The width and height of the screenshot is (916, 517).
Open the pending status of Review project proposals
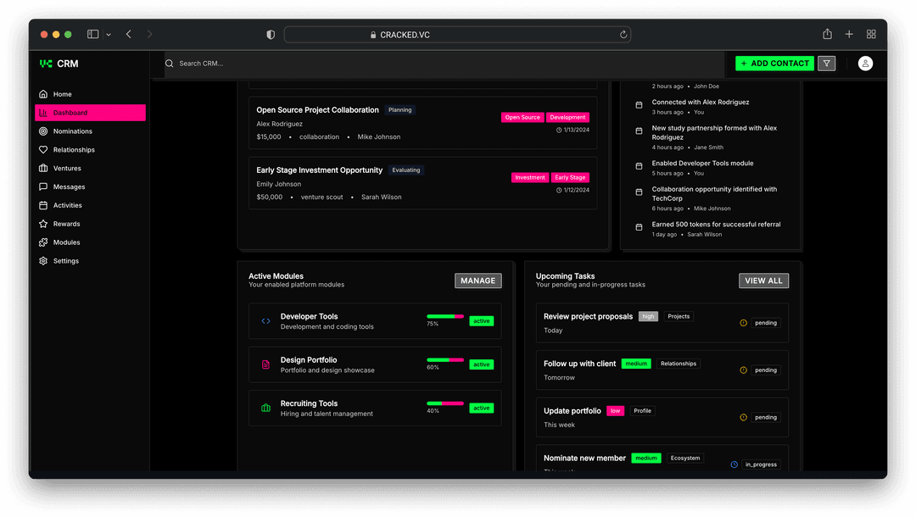[765, 323]
